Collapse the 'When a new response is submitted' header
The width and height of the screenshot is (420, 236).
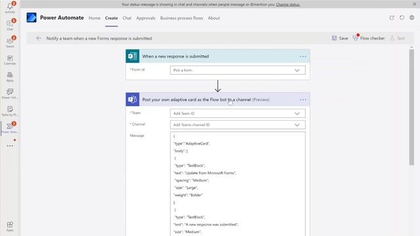point(218,56)
